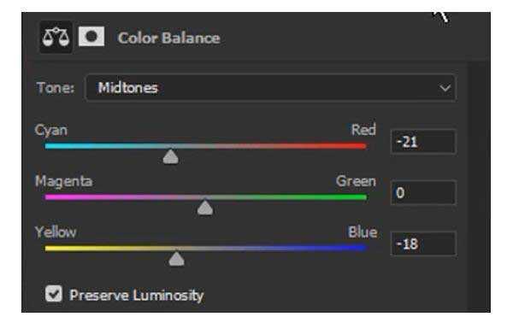
Task: Click the blue end of Yellow-Blue track
Action: tap(358, 248)
